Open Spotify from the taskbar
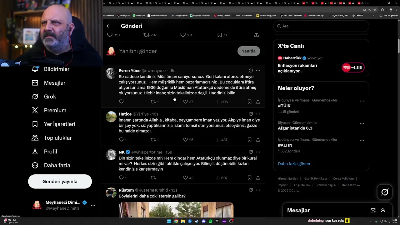The height and width of the screenshot is (225, 400). [210, 221]
